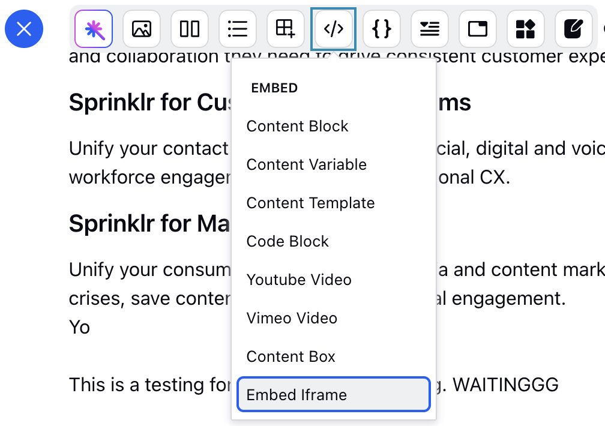Add a Content Box from the Embed menu

[334, 356]
